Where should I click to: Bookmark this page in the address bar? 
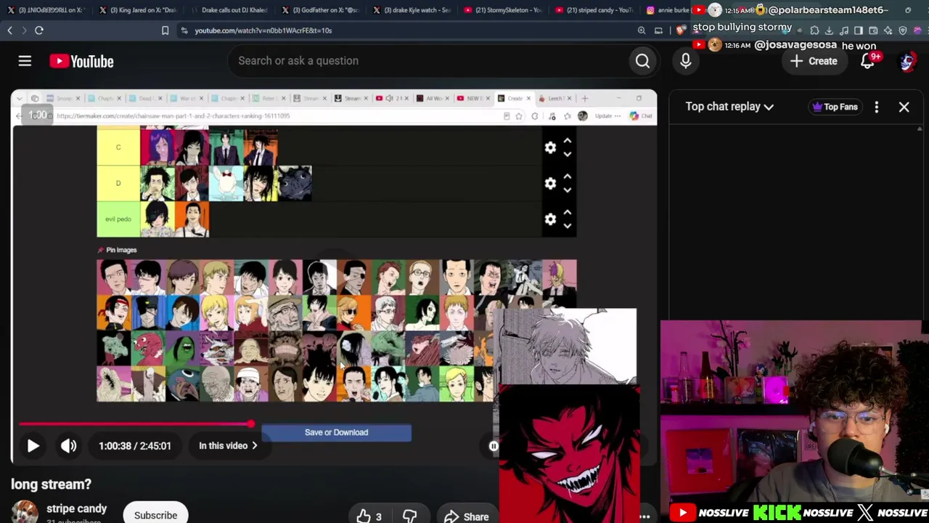[165, 31]
